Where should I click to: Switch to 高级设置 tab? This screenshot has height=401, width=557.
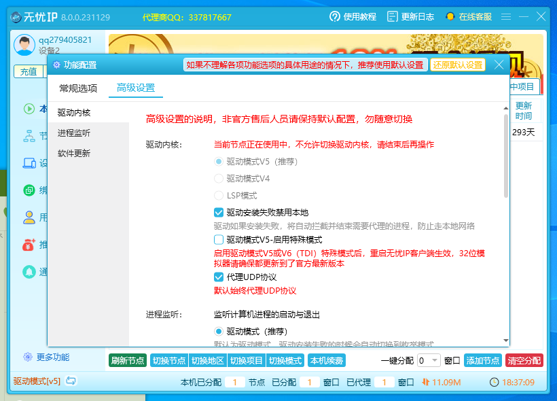tap(136, 88)
